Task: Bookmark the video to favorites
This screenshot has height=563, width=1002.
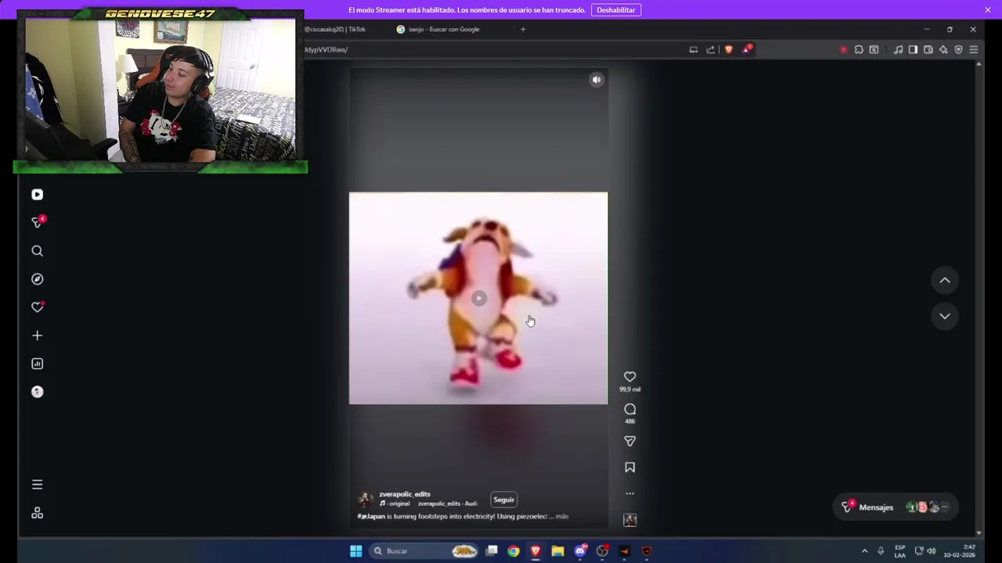Action: pos(629,468)
